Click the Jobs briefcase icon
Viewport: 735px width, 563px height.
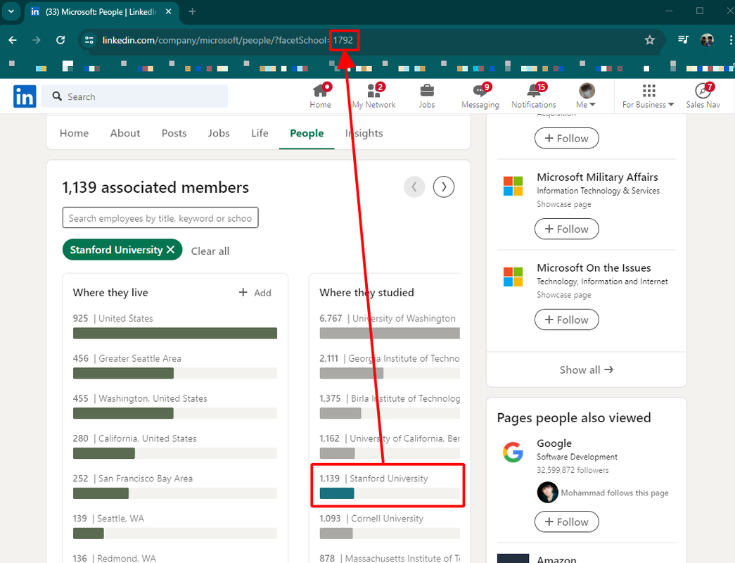pos(426,91)
